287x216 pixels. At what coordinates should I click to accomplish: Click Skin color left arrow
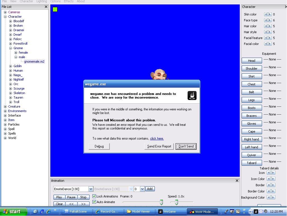[x=266, y=14]
